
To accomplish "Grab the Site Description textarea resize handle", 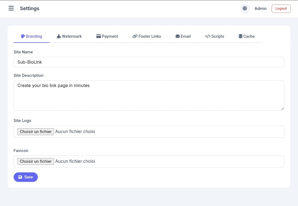I will (283, 109).
